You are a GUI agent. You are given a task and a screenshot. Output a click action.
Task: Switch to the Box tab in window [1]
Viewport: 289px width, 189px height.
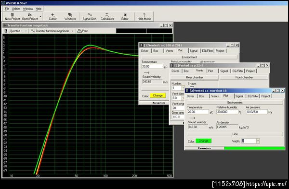point(156,51)
